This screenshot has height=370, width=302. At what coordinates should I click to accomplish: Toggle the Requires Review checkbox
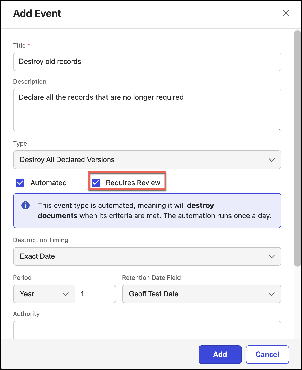pyautogui.click(x=96, y=183)
